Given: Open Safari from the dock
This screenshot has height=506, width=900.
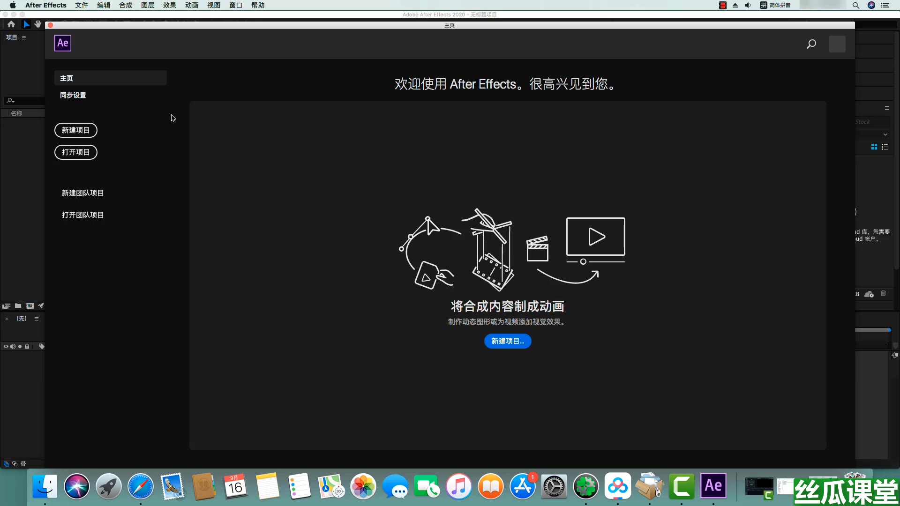Looking at the screenshot, I should pyautogui.click(x=141, y=487).
